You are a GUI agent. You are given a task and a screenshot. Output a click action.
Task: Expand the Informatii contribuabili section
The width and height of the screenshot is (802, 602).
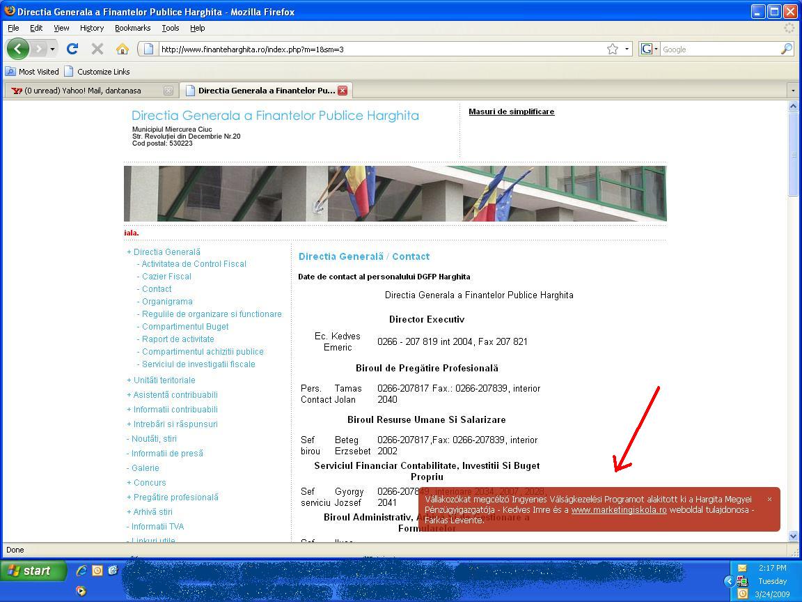172,410
